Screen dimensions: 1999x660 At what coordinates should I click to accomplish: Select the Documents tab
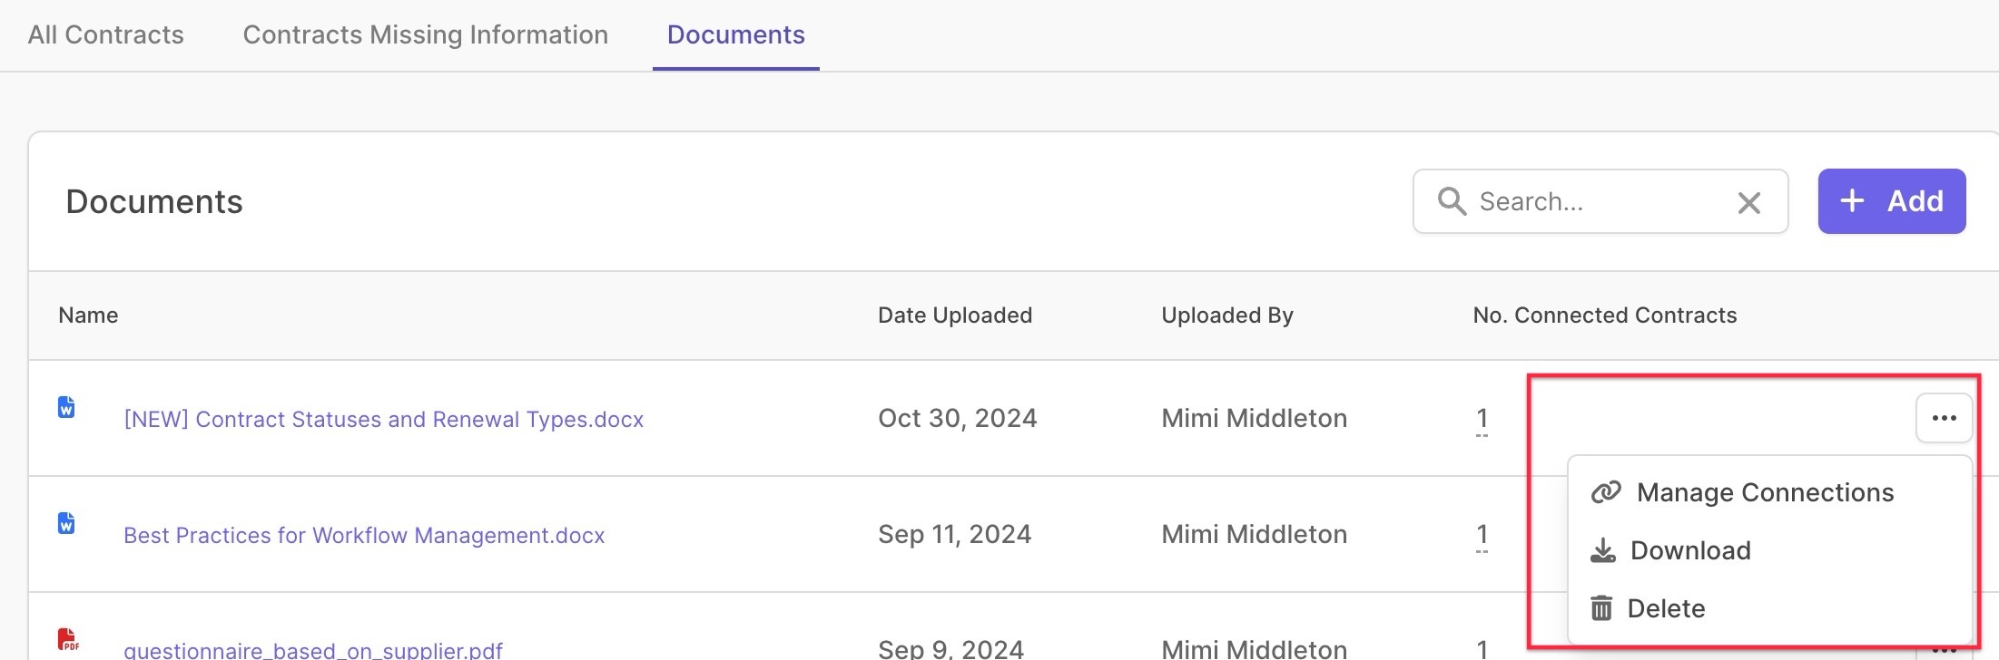tap(735, 34)
